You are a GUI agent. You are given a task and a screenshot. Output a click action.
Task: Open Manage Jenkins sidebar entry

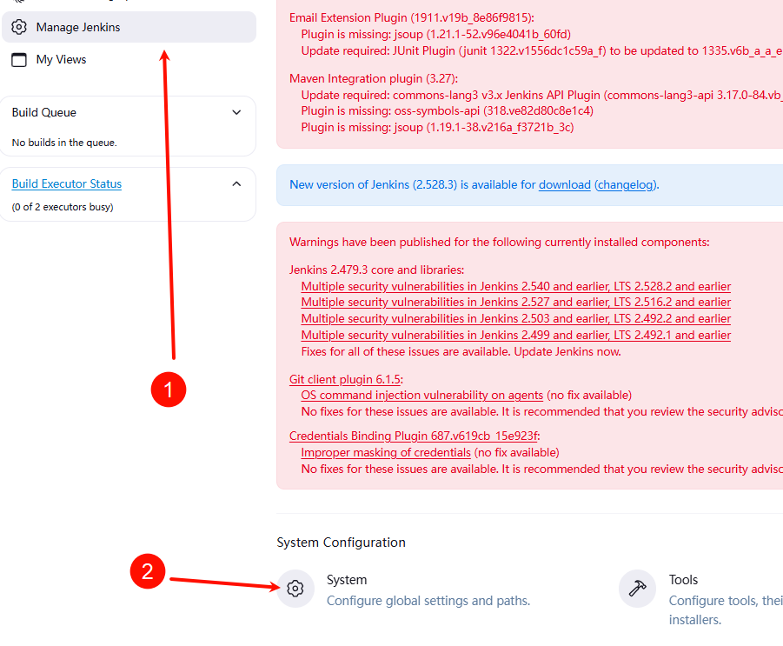click(129, 27)
